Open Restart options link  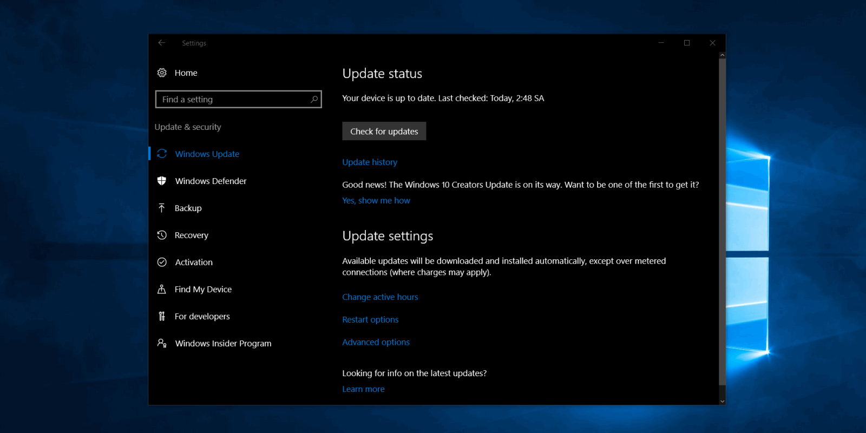click(370, 319)
